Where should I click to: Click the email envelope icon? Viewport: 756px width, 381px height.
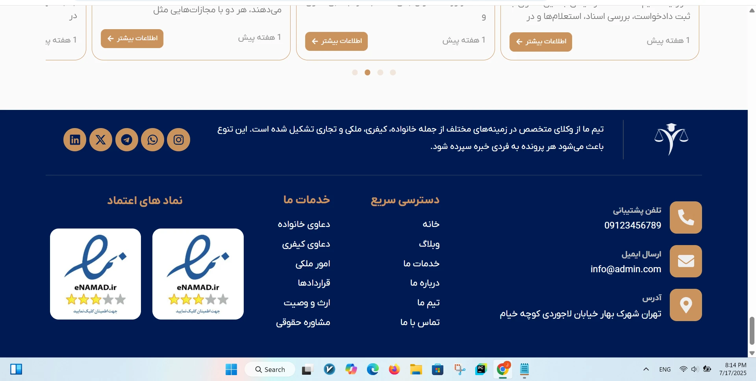[686, 261]
